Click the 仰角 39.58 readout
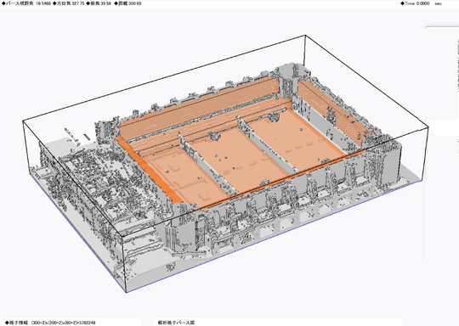The width and height of the screenshot is (459, 326). [x=99, y=3]
